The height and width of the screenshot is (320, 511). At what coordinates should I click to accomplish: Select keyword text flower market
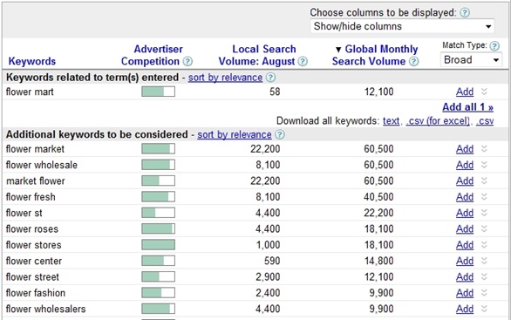pos(35,149)
